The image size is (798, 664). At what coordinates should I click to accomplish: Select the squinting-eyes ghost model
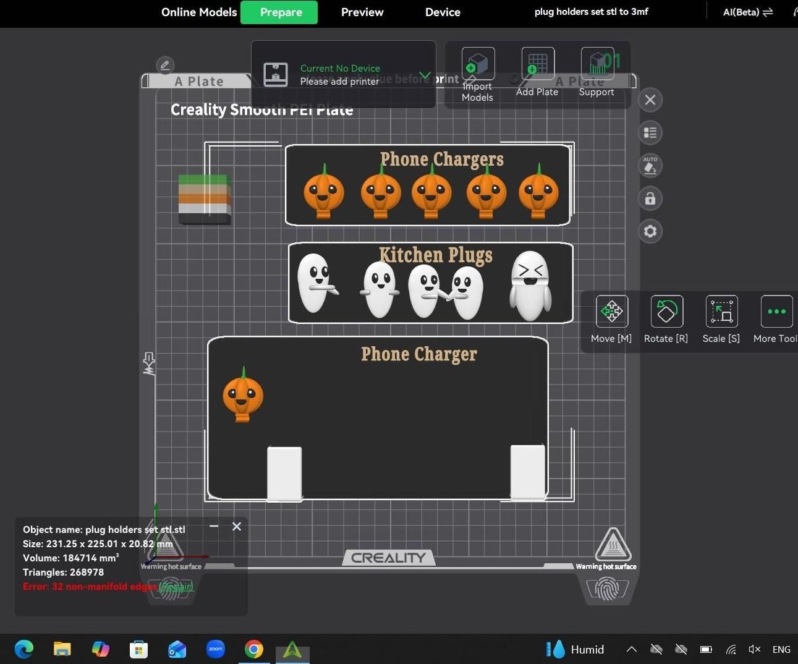(x=530, y=286)
